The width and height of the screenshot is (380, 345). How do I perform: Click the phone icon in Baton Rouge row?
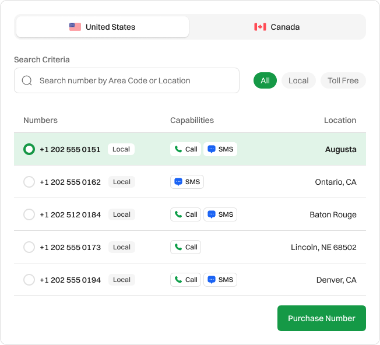click(x=178, y=214)
